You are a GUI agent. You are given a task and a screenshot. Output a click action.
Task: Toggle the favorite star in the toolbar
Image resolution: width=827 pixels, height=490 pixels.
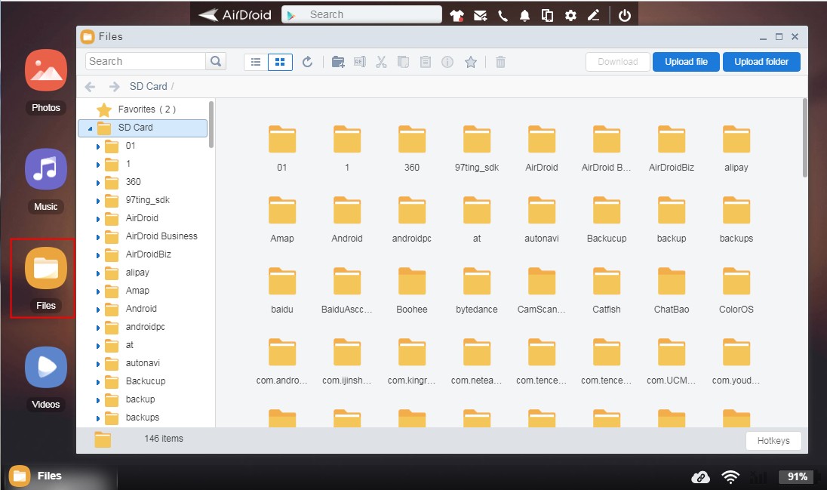pos(471,61)
